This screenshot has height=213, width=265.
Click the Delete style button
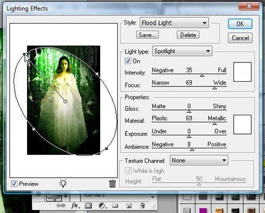[188, 35]
